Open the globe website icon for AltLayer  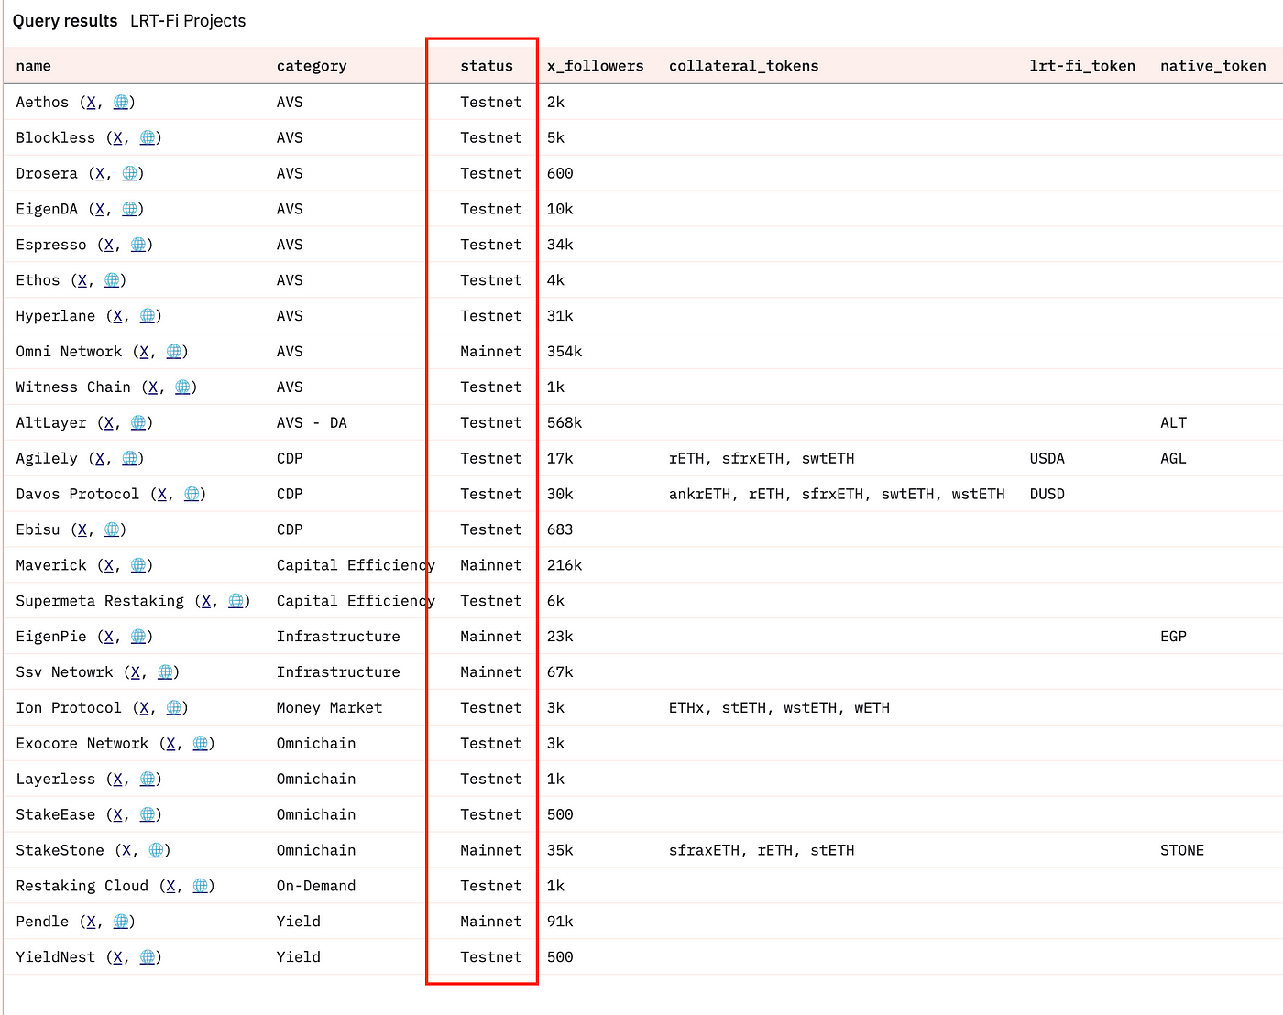point(138,422)
